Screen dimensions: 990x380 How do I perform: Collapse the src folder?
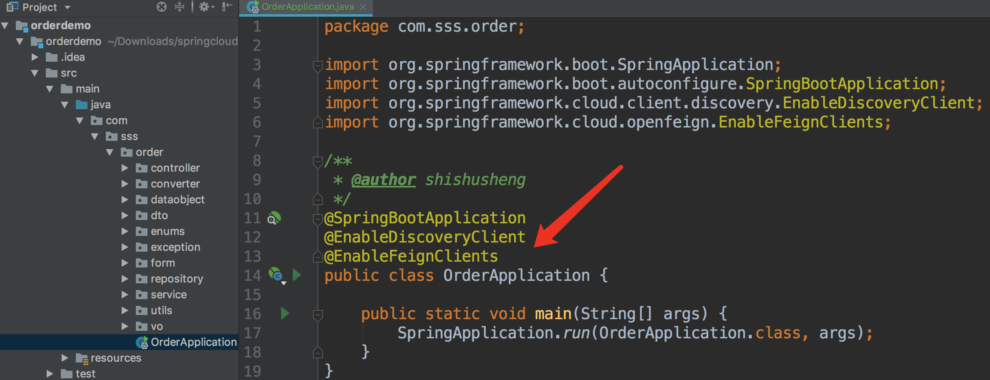point(35,73)
